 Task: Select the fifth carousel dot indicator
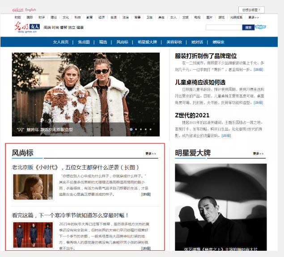tap(151, 129)
